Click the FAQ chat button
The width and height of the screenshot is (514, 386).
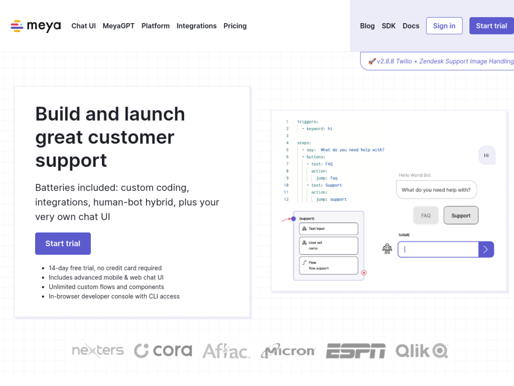point(426,216)
